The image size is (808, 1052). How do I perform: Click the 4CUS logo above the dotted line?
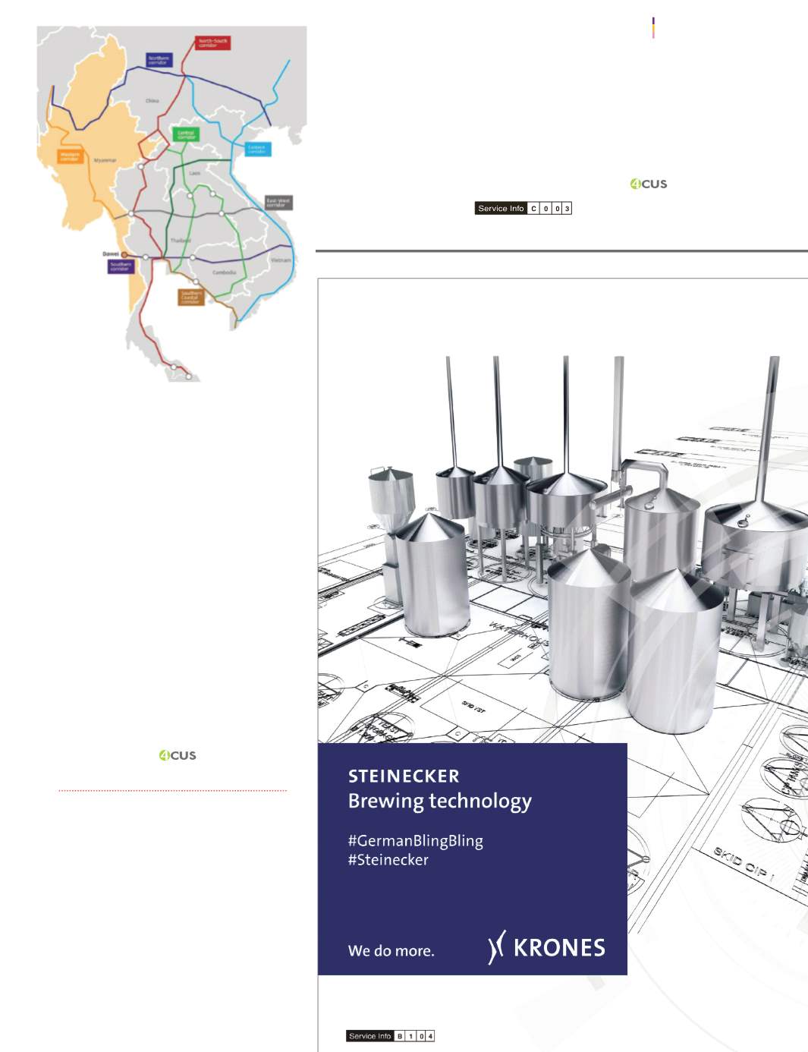[178, 755]
